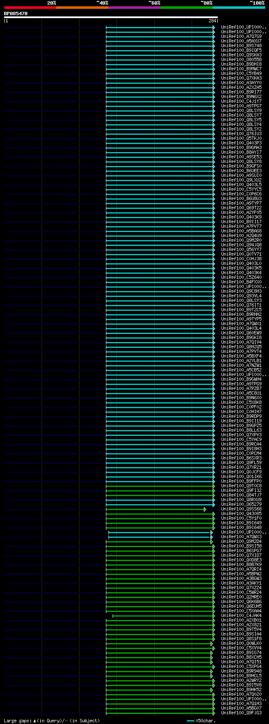Select the UniRef100_Q43085 label
The image size is (269, 724).
pos(241,514)
